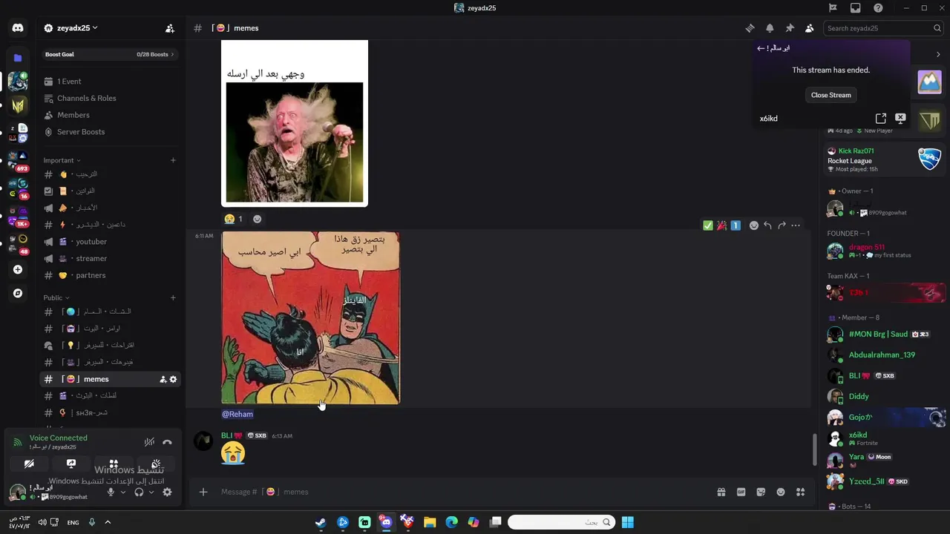950x534 pixels.
Task: Stop watching stream icon in stream preview
Action: (900, 118)
